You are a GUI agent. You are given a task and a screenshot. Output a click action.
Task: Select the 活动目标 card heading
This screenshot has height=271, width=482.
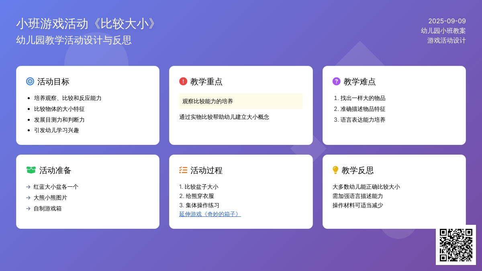(x=53, y=82)
